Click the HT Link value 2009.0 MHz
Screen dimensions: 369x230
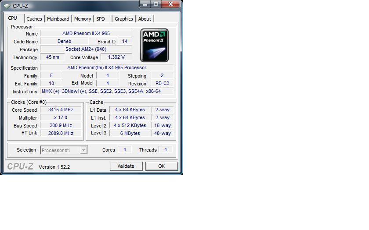click(61, 133)
